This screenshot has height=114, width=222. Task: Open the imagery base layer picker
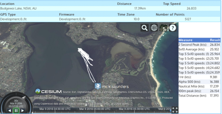[163, 28]
